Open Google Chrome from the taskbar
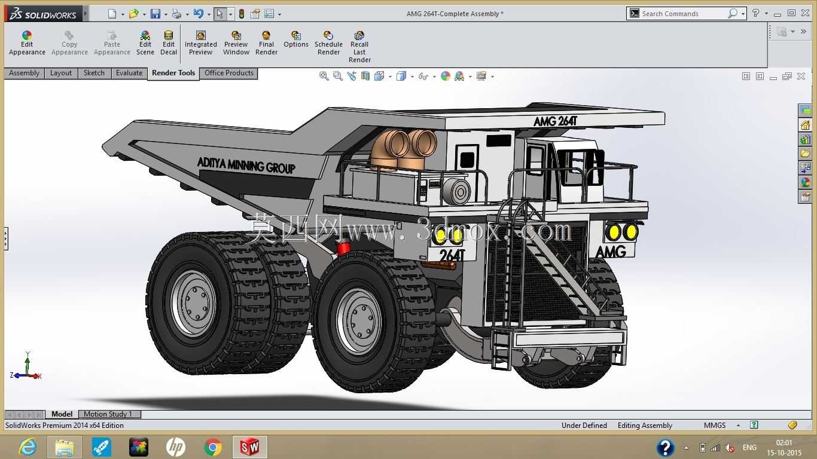Viewport: 817px width, 459px height. [212, 447]
